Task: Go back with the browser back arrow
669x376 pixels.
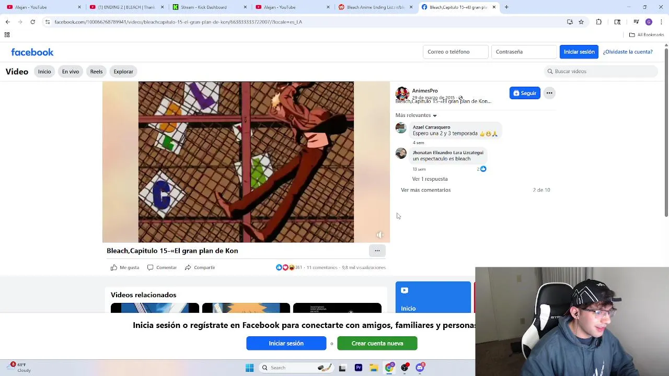Action: 7,22
